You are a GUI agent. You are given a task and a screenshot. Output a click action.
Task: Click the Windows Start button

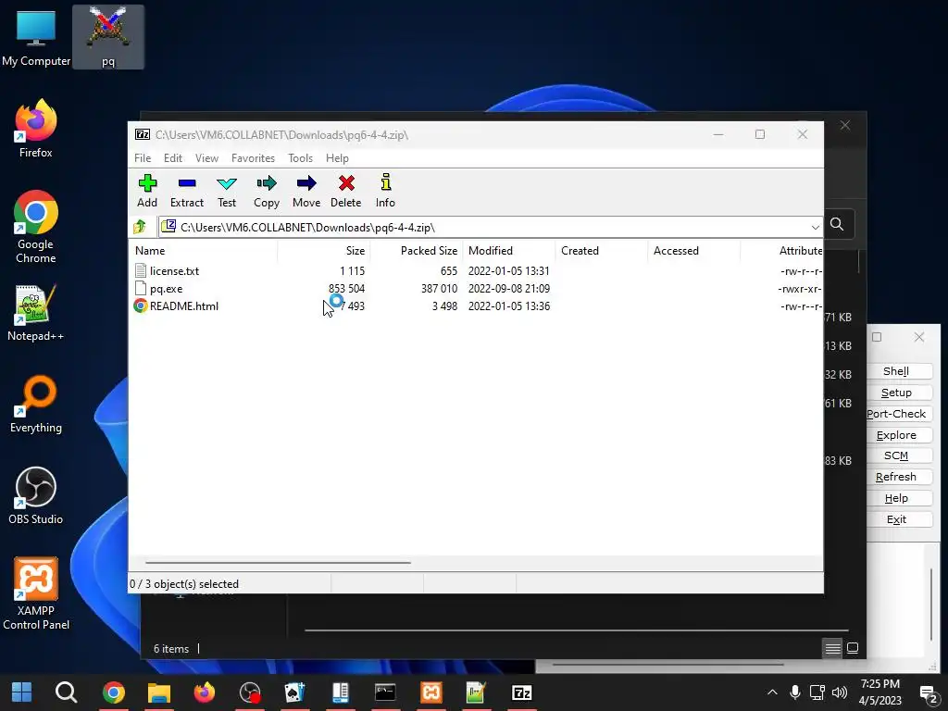click(22, 692)
